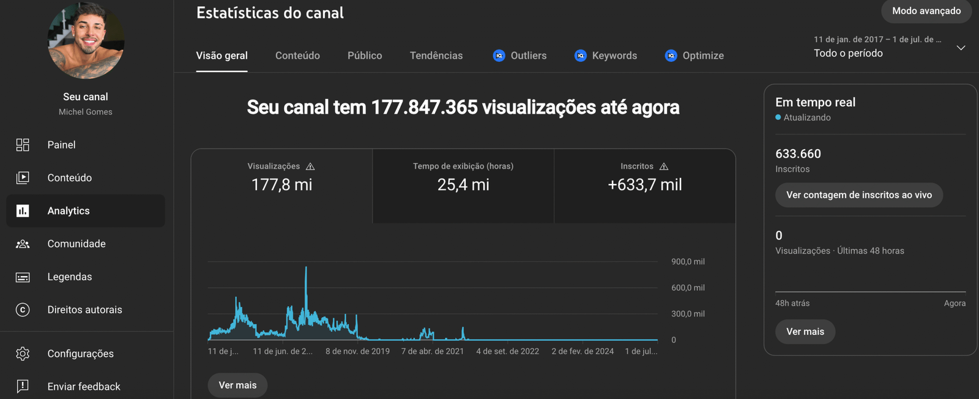Open the Todo o período selector
This screenshot has height=399, width=979.
(889, 47)
